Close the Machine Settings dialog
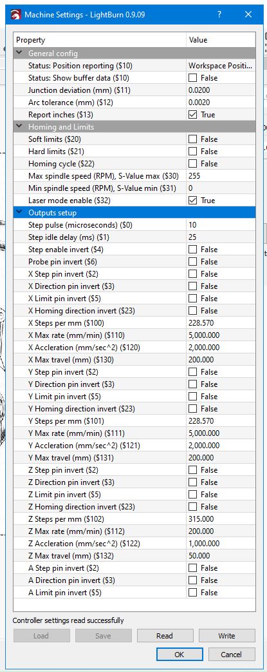The width and height of the screenshot is (267, 672). [x=248, y=15]
